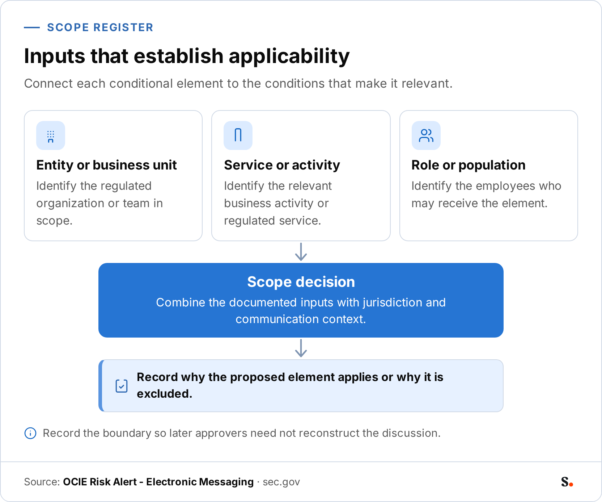Screen dimensions: 602x502
Task: Click text 'Identify the relevant business activity or regulated service.'
Action: click(x=278, y=203)
